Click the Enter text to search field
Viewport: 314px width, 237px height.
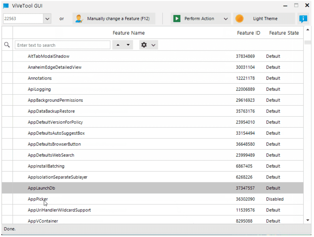[x=63, y=45]
